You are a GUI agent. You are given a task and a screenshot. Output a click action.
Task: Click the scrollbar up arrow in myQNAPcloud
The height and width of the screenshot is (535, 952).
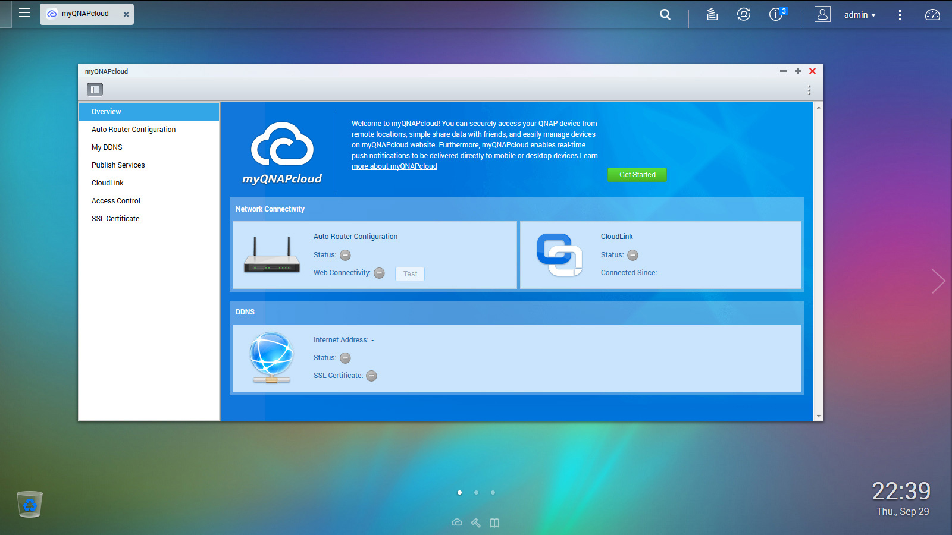point(819,108)
